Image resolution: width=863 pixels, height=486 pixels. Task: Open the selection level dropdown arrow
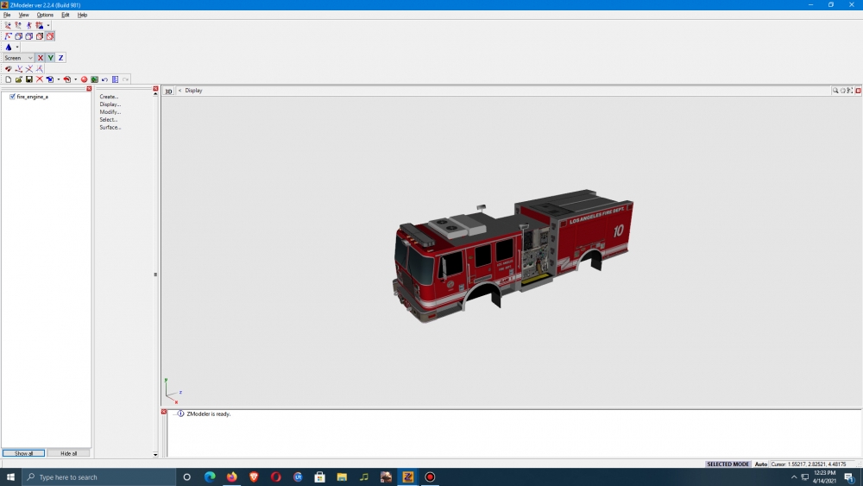tap(47, 25)
